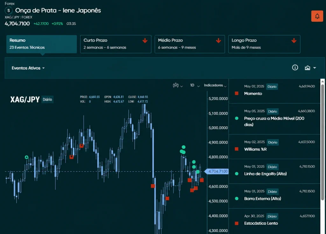Viewport: 326px width, 234px height.
Task: Click green dot beside Barra Externa
Action: pos(237,198)
